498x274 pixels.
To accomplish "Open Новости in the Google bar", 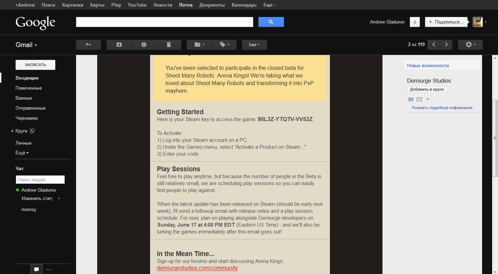I will click(163, 5).
